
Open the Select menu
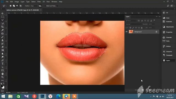tap(33, 2)
